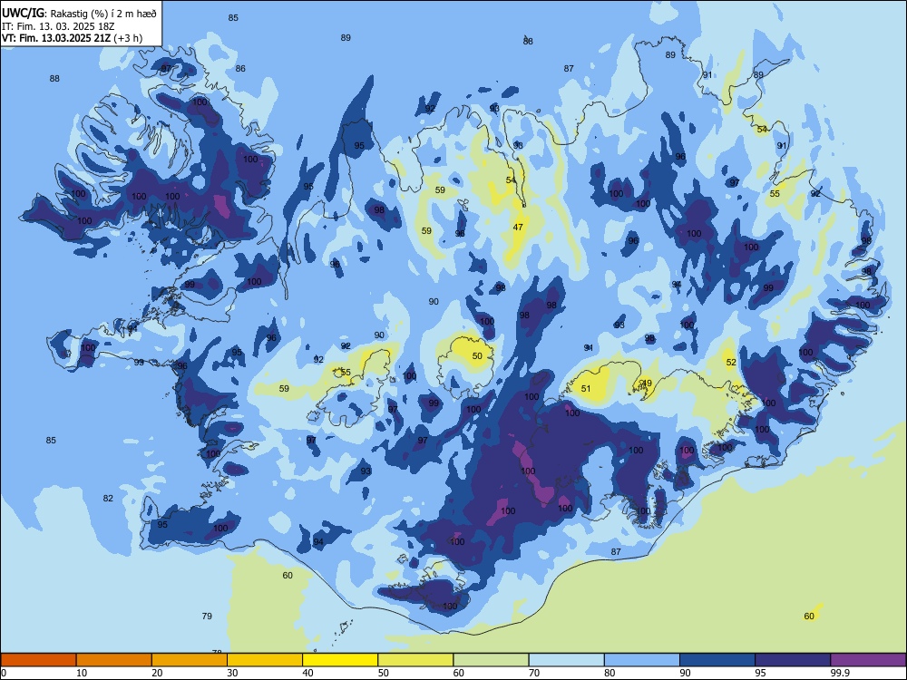Pick the 20–30 legend color swatch
Screen dimensions: 907x680
click(x=190, y=660)
